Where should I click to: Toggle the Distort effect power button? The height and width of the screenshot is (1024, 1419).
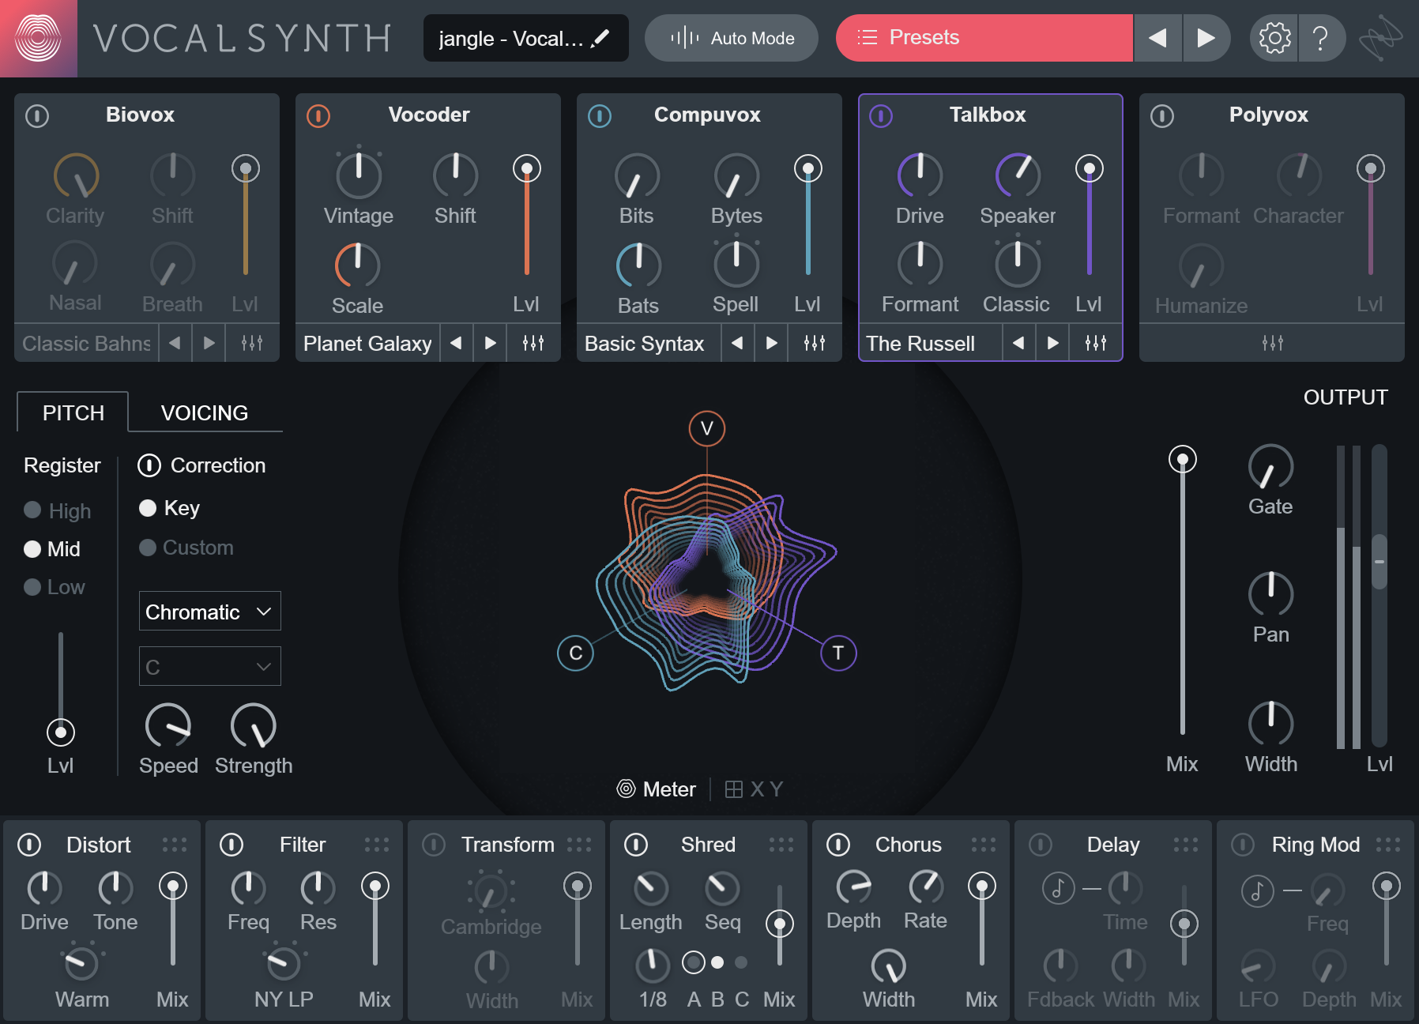point(29,845)
